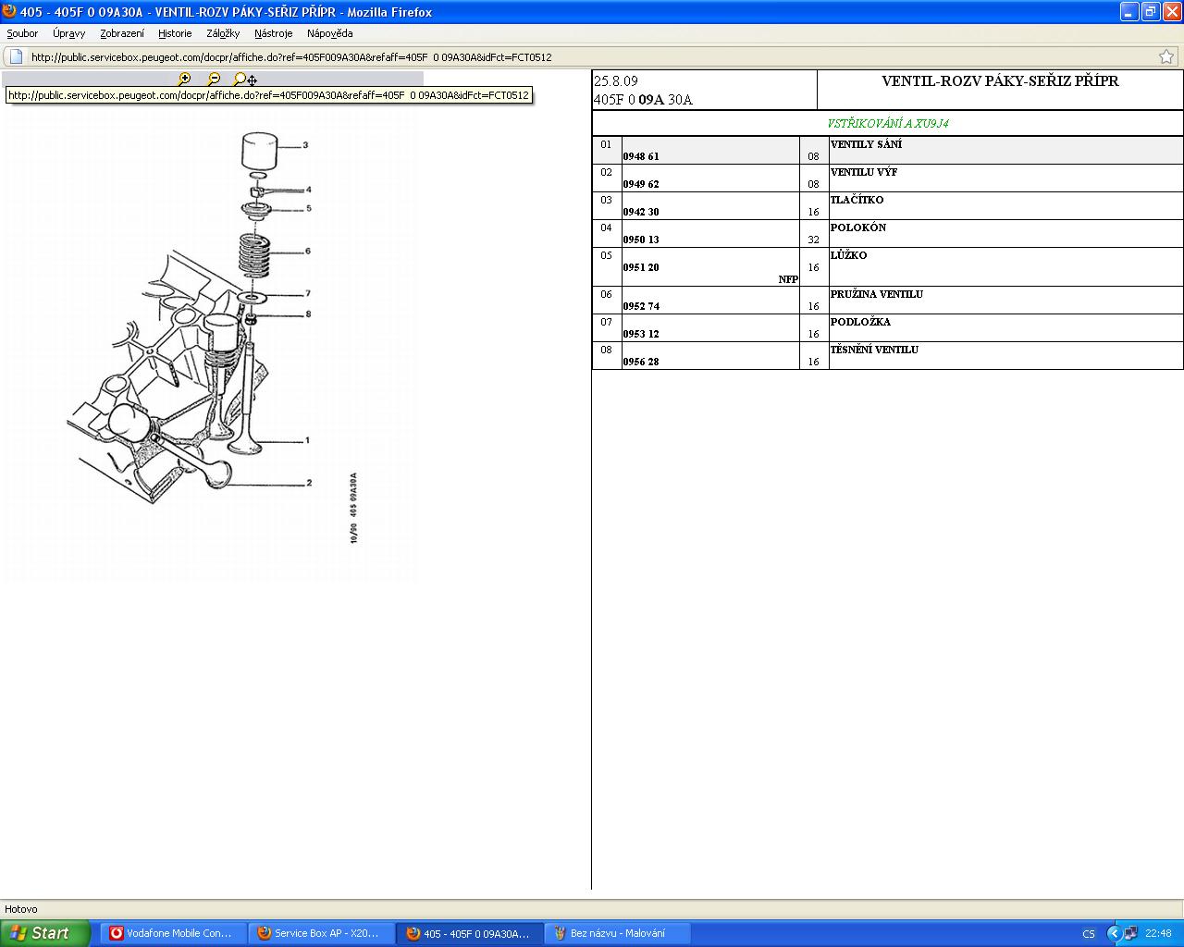
Task: Switch to Vodafone Mobile Connect taskbar window
Action: click(172, 933)
